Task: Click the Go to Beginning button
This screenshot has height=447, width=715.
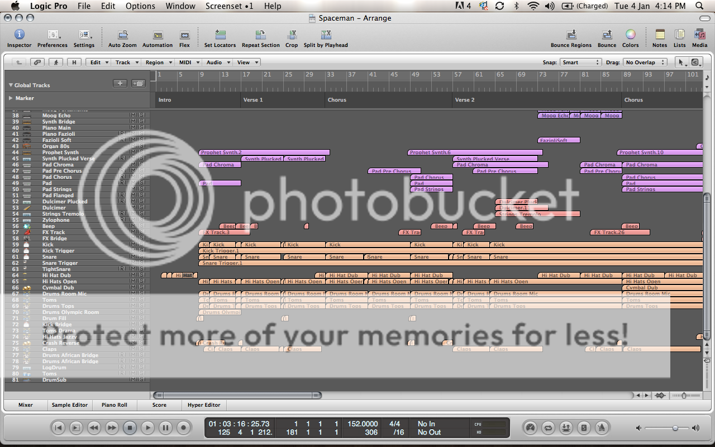Action: [x=58, y=428]
